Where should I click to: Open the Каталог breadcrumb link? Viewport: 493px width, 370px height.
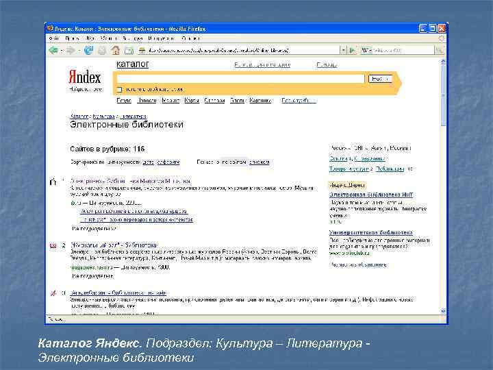pyautogui.click(x=79, y=116)
